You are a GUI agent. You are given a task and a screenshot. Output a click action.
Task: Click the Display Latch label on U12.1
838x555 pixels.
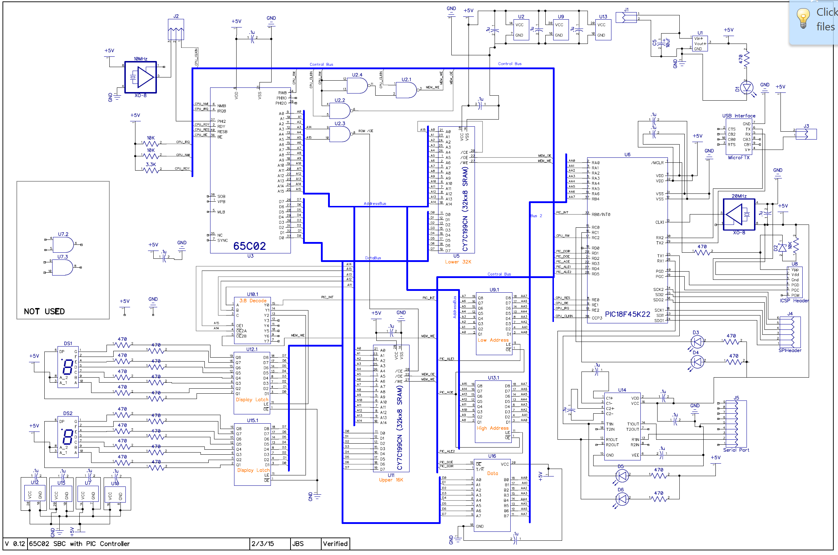click(x=252, y=400)
